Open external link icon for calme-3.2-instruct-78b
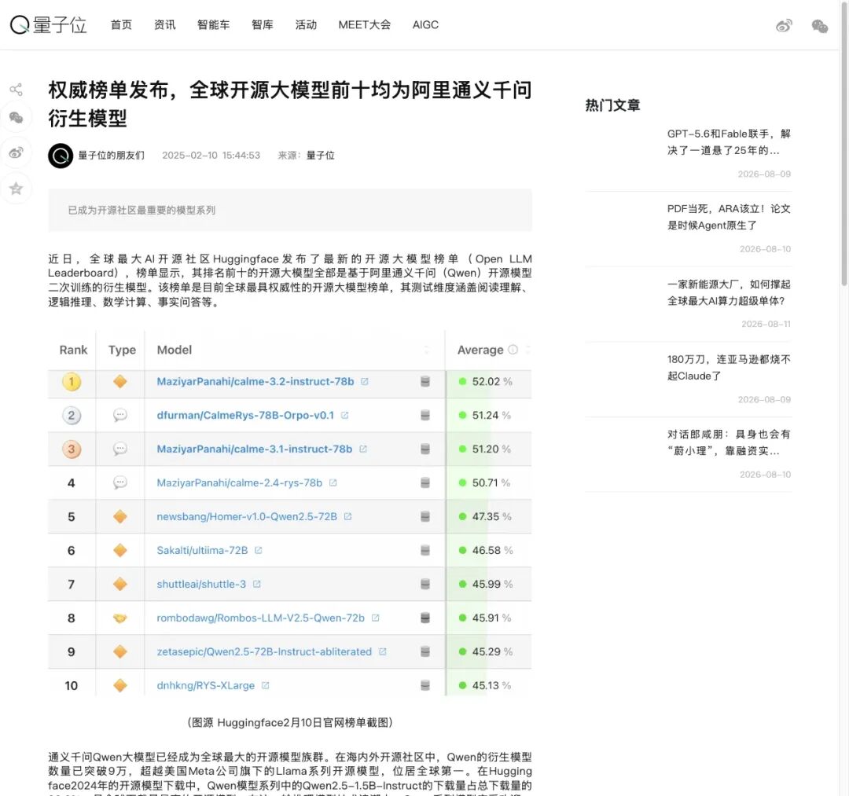The width and height of the screenshot is (849, 796). click(x=365, y=381)
